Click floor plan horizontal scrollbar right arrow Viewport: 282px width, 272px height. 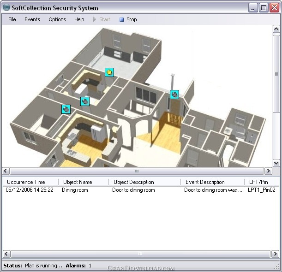point(268,171)
